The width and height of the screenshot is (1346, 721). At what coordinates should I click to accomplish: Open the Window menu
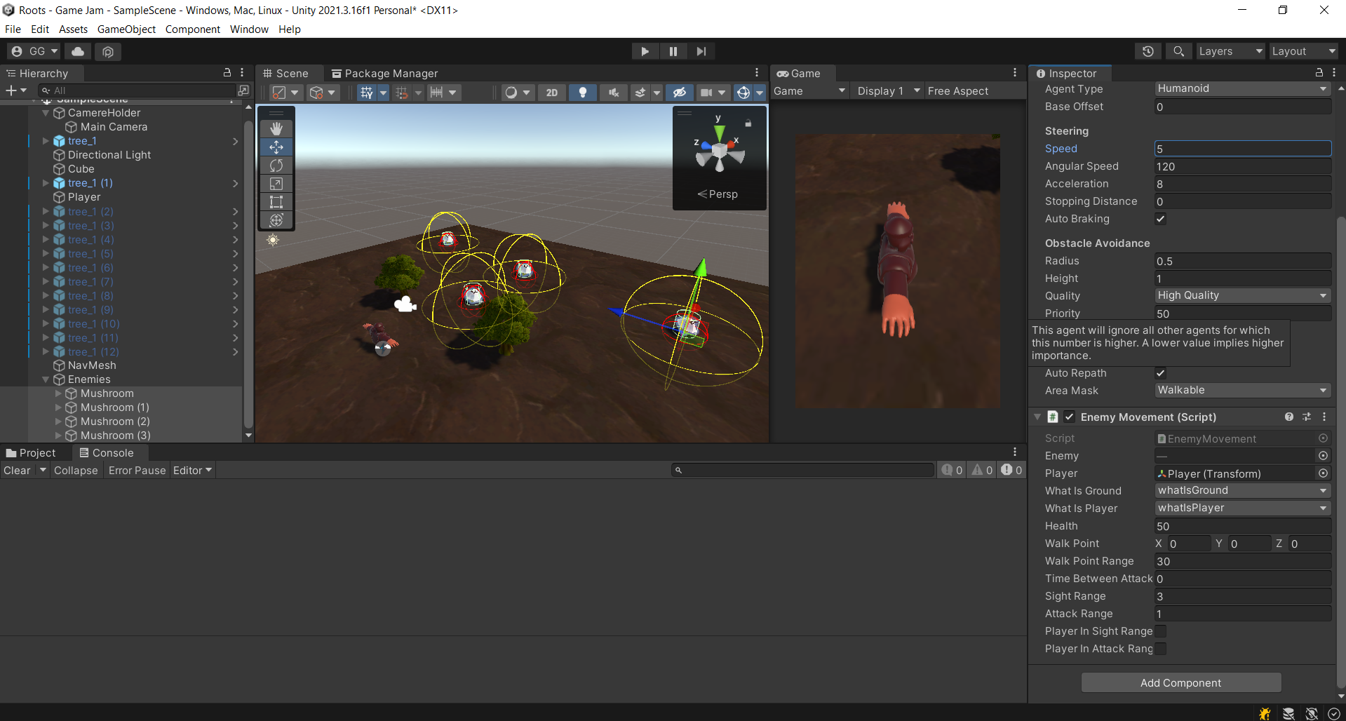click(249, 29)
